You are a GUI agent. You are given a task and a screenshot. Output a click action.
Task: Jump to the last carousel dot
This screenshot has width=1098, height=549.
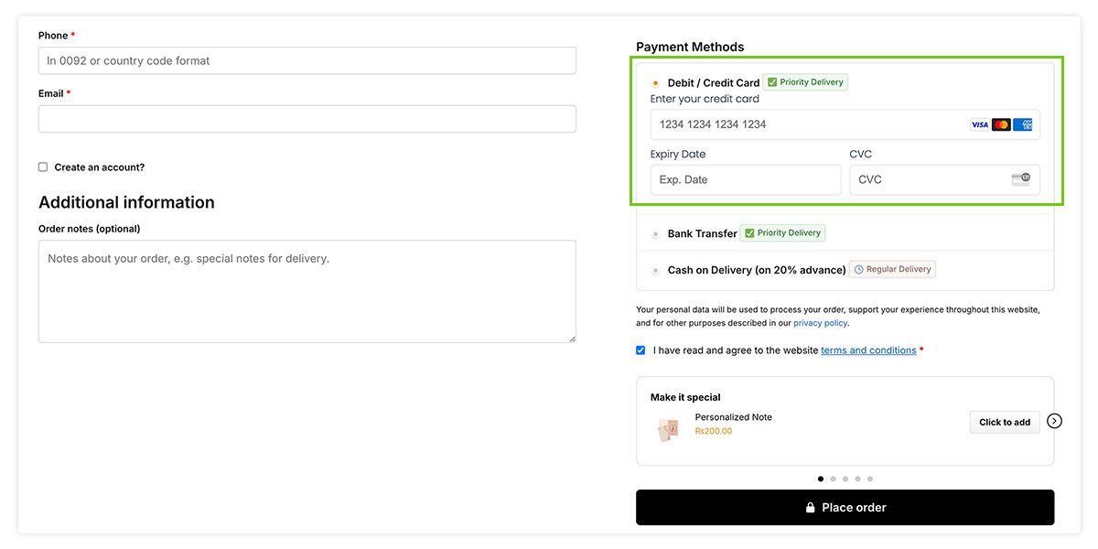pyautogui.click(x=870, y=479)
